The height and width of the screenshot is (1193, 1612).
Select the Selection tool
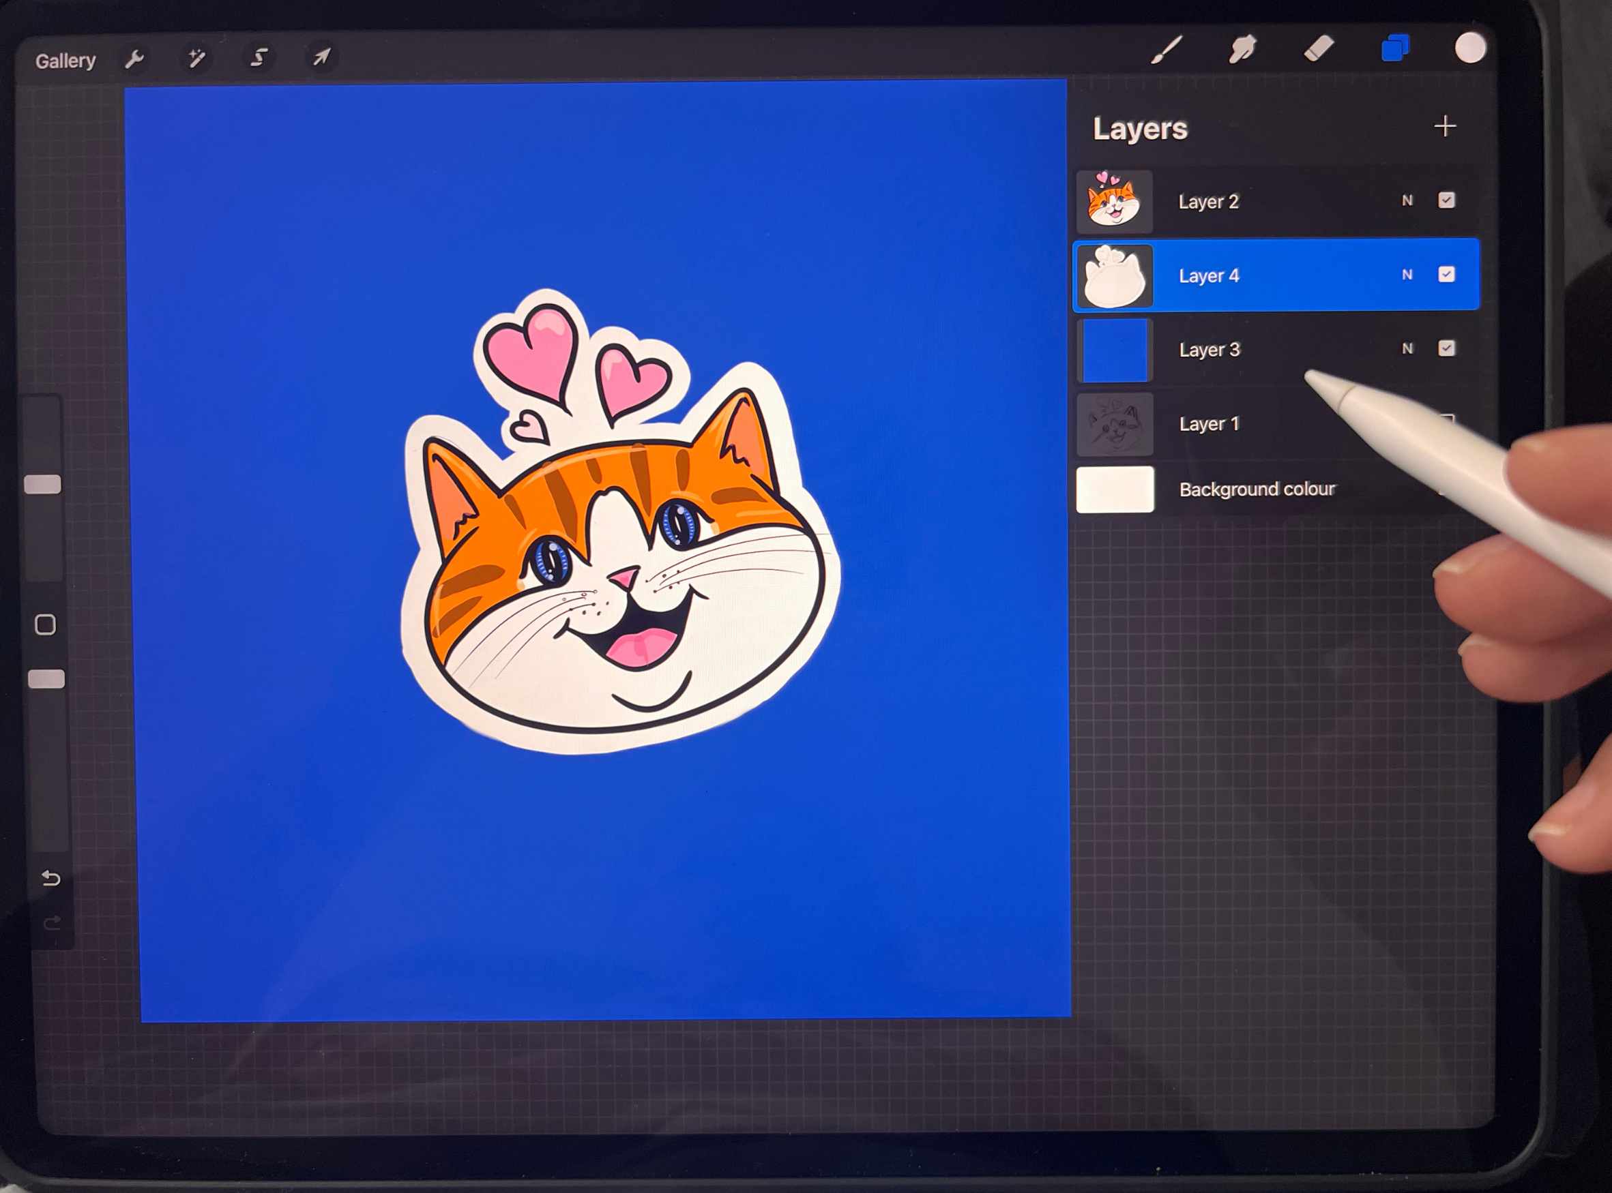pos(260,58)
